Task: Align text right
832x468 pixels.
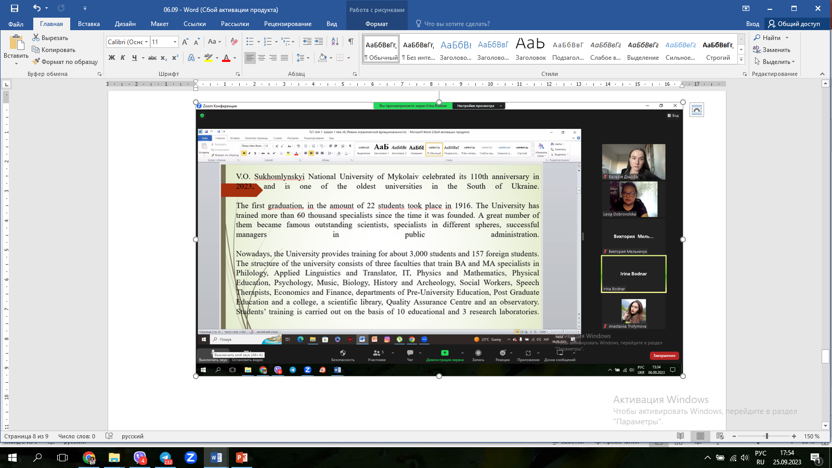Action: coord(273,58)
